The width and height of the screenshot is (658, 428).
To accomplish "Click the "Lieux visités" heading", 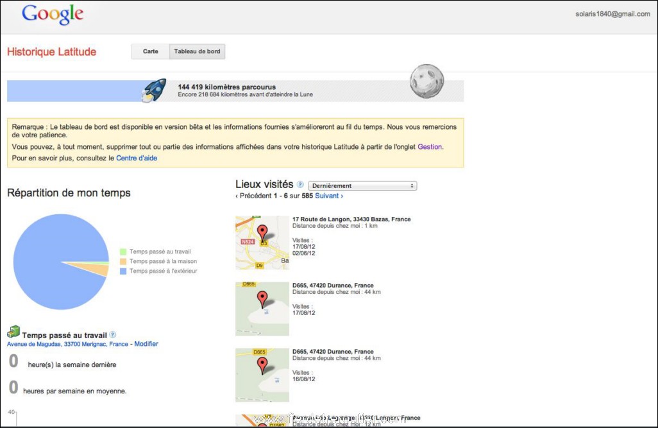I will (x=264, y=184).
